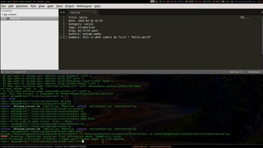
Task: Open the Tab Size selector
Action: point(236,72)
